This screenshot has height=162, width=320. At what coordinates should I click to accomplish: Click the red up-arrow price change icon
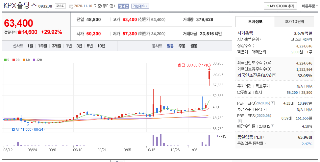[20, 32]
